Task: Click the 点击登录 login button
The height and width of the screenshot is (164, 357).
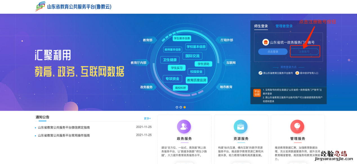Action: pos(273,51)
